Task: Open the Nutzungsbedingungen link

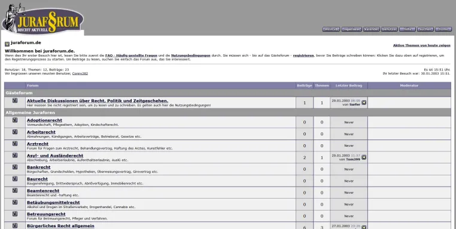Action: [x=190, y=55]
